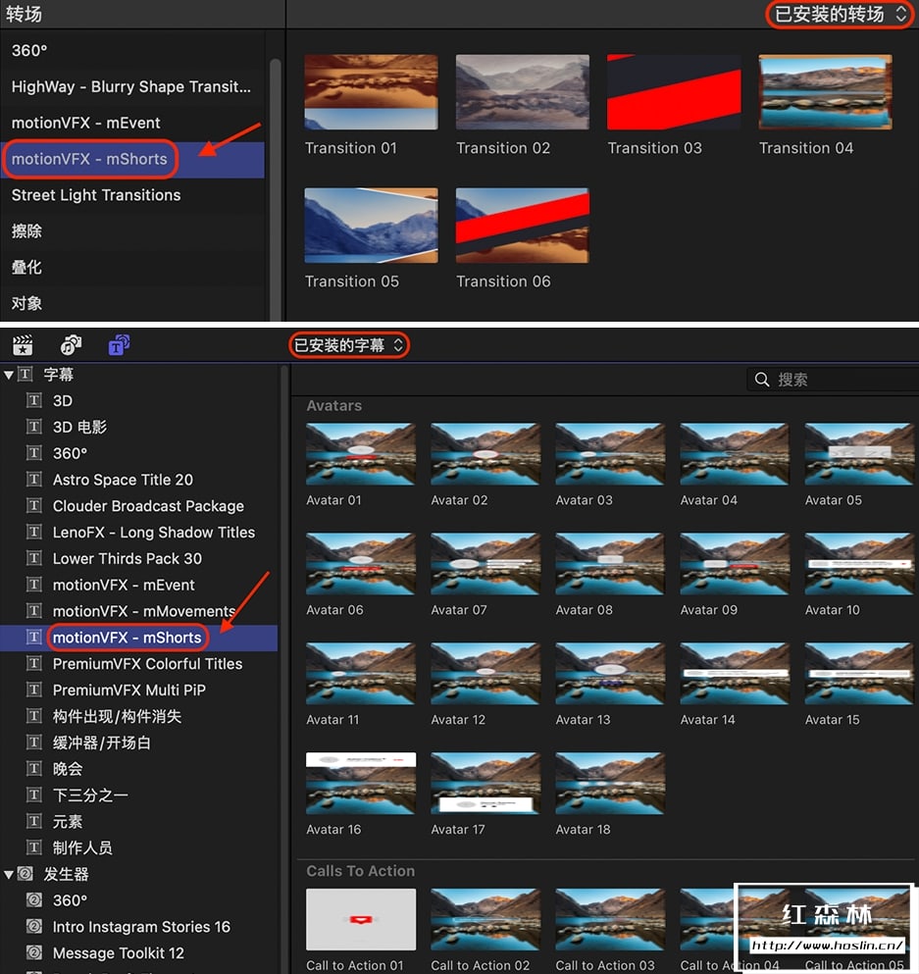Select the Avatar 05 title thumbnail

[859, 454]
